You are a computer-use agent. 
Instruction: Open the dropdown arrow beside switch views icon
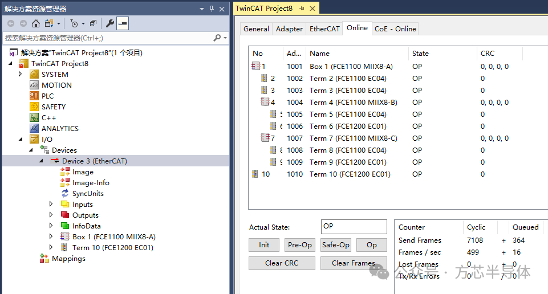[x=58, y=24]
